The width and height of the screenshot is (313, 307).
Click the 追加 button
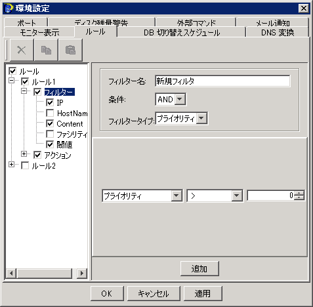[x=199, y=268]
